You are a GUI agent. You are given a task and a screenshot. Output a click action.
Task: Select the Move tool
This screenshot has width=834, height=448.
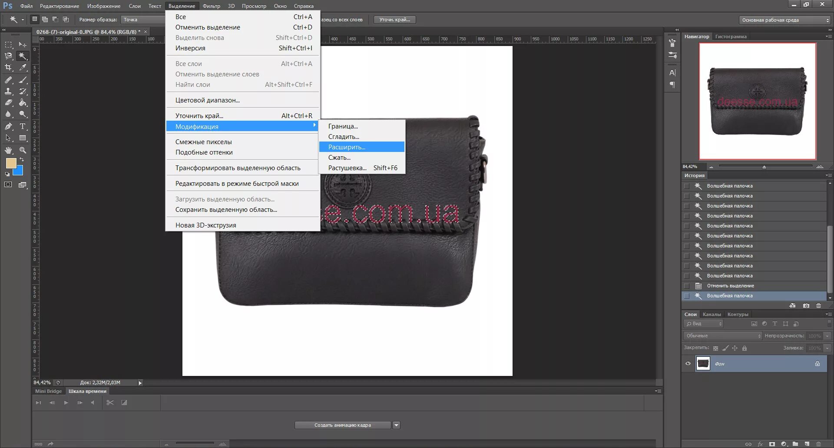click(x=23, y=45)
